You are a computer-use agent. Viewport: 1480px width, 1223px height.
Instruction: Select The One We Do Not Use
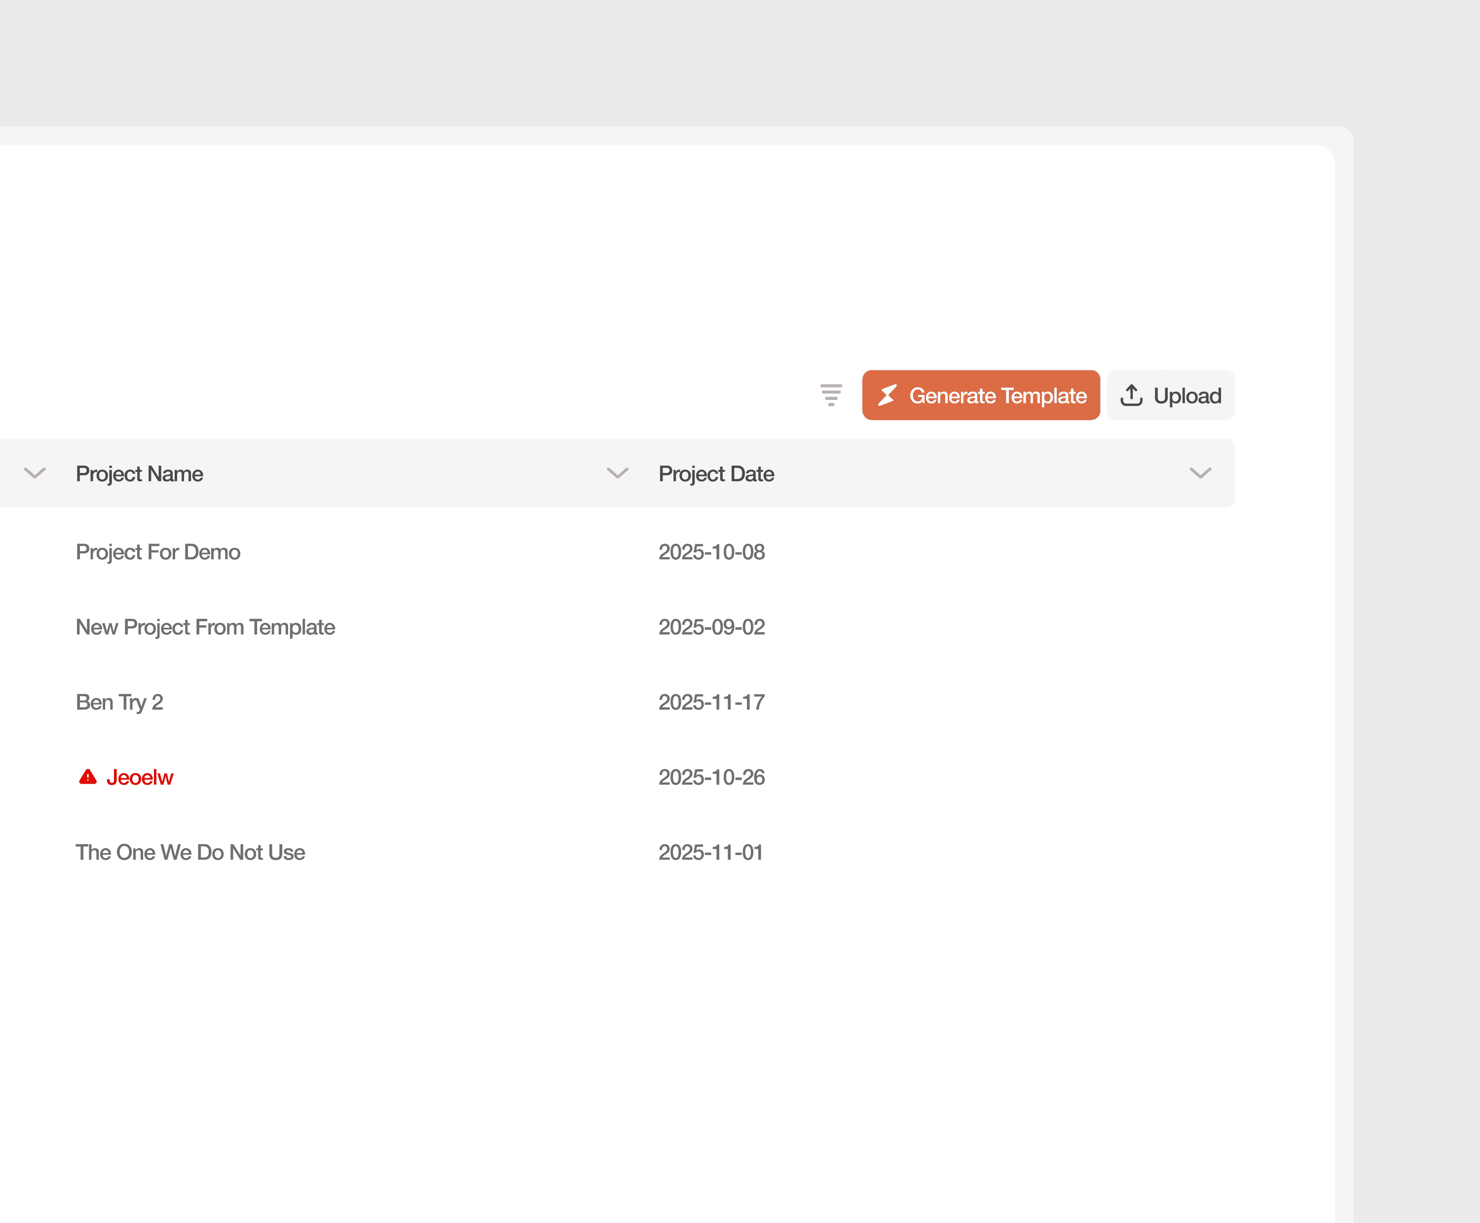tap(190, 853)
